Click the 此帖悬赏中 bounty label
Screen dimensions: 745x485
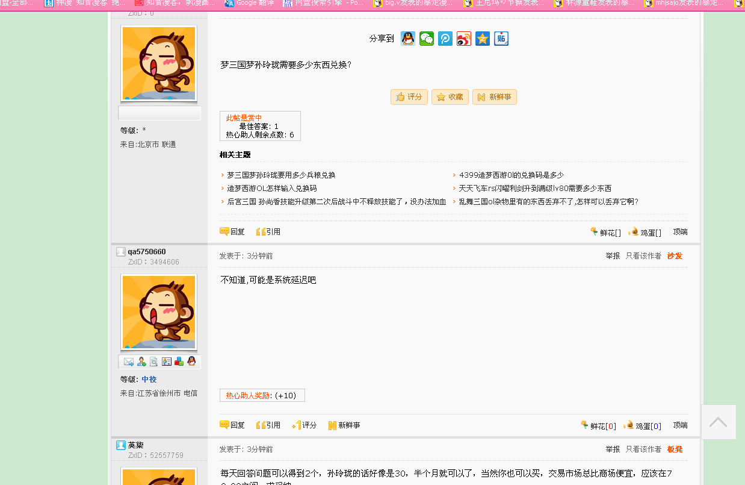point(244,118)
